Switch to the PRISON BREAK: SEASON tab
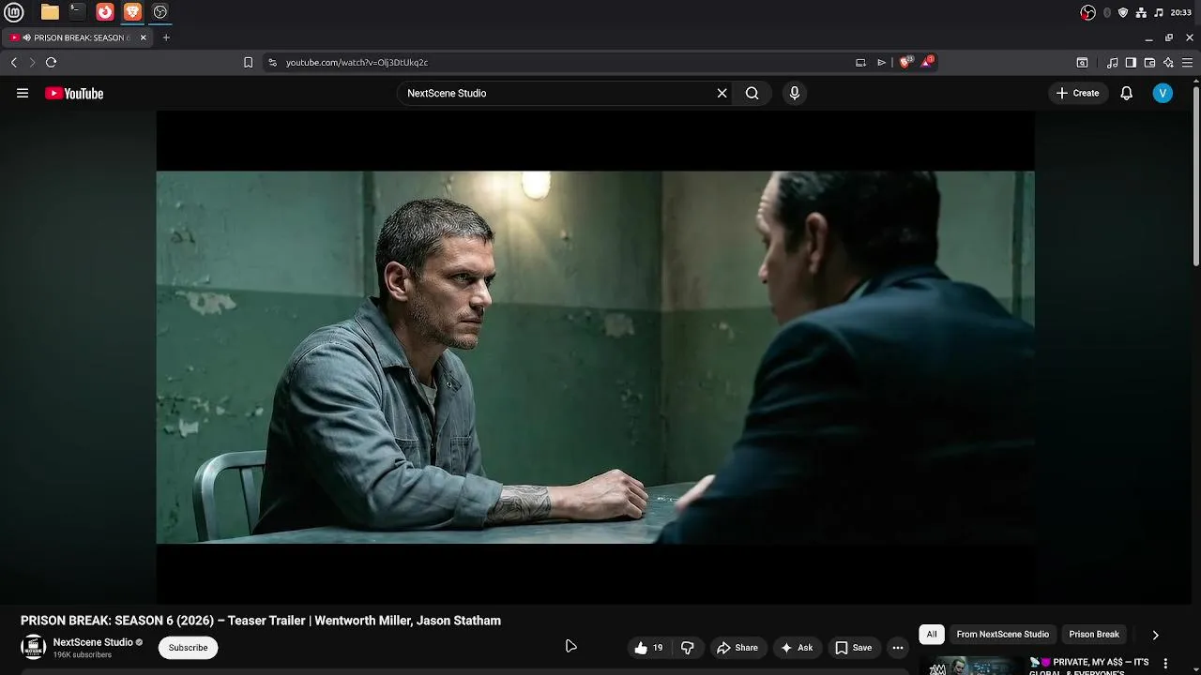The image size is (1201, 675). [x=77, y=37]
